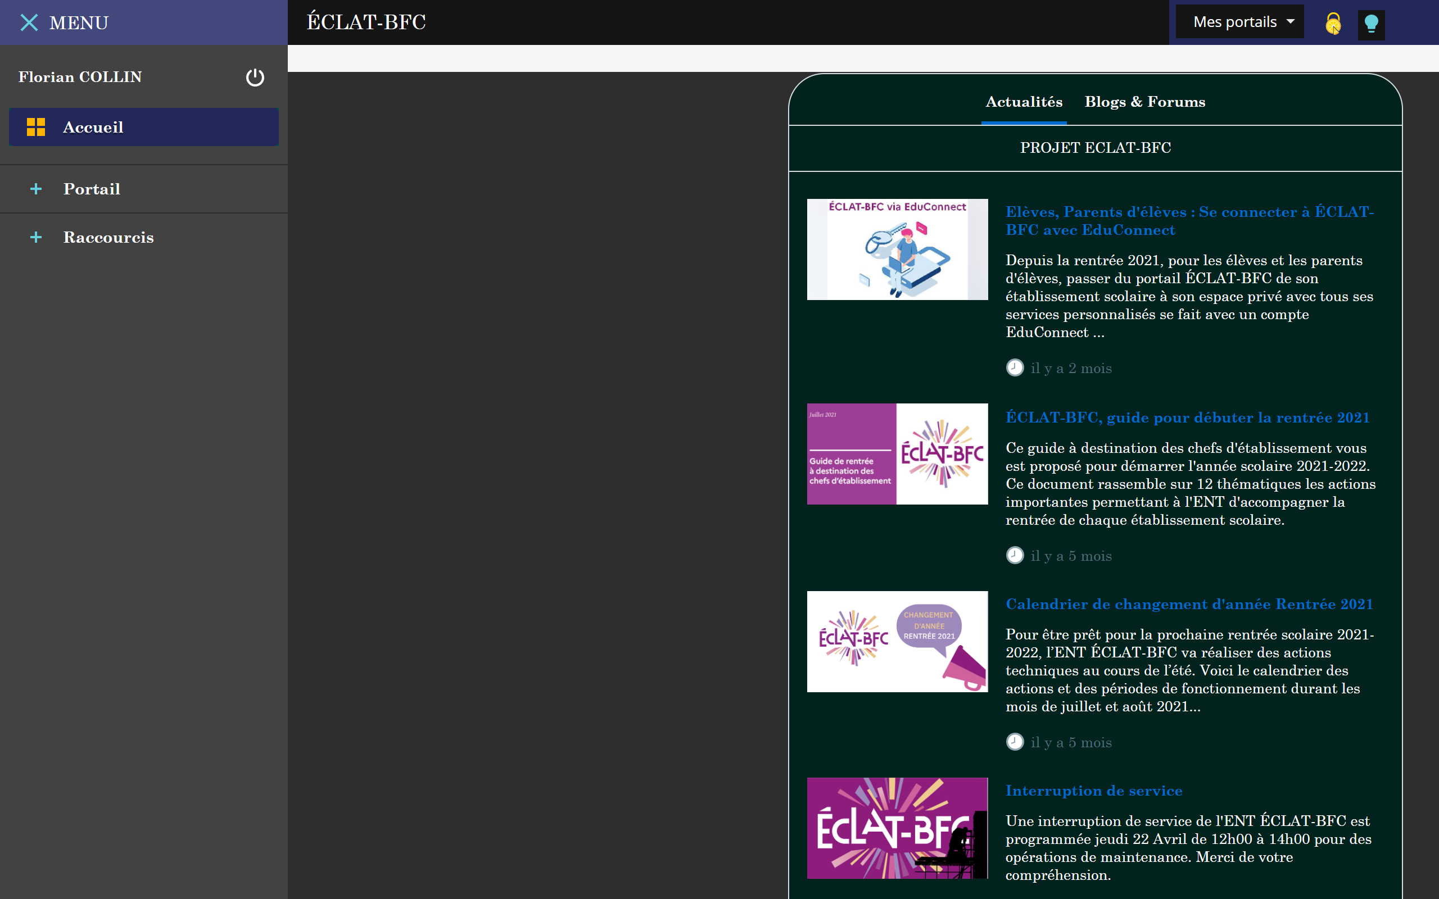
Task: Open the Raccourcis menu item
Action: [x=144, y=237]
